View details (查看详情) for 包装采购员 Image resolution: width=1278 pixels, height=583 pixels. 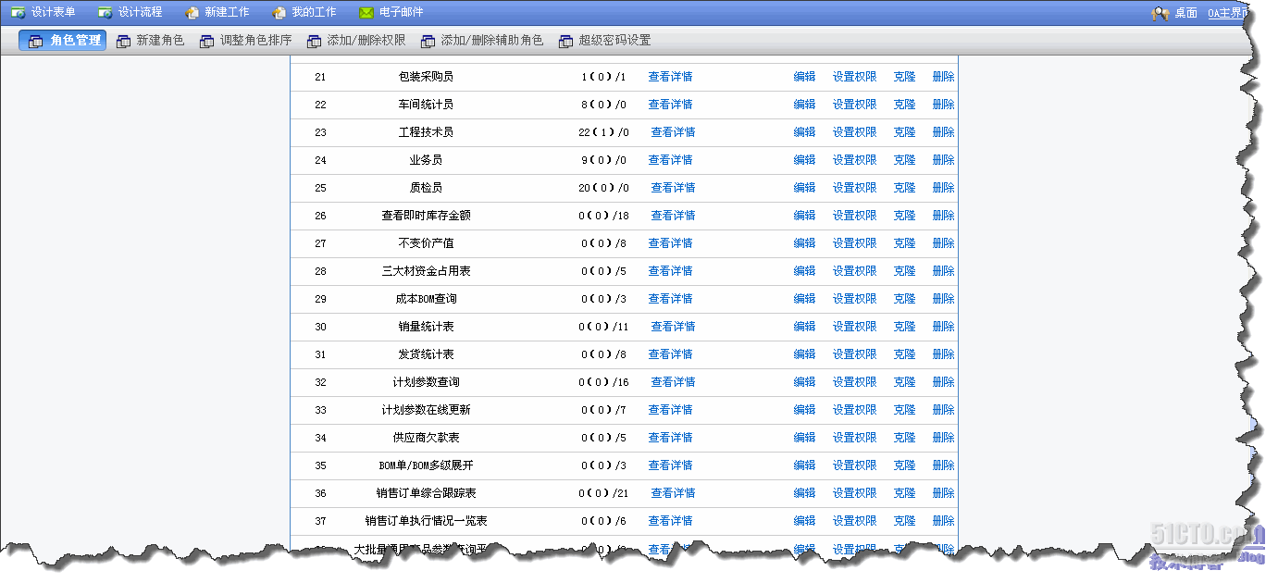click(x=670, y=77)
